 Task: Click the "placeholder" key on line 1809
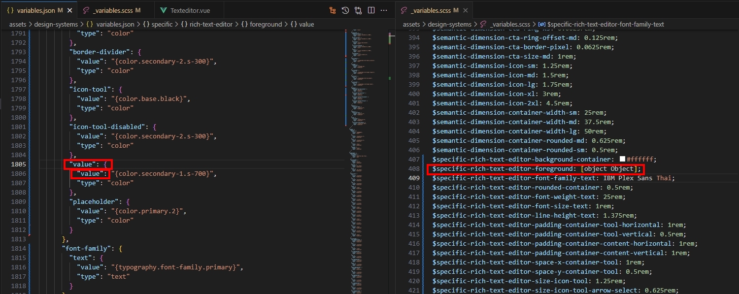pos(95,201)
